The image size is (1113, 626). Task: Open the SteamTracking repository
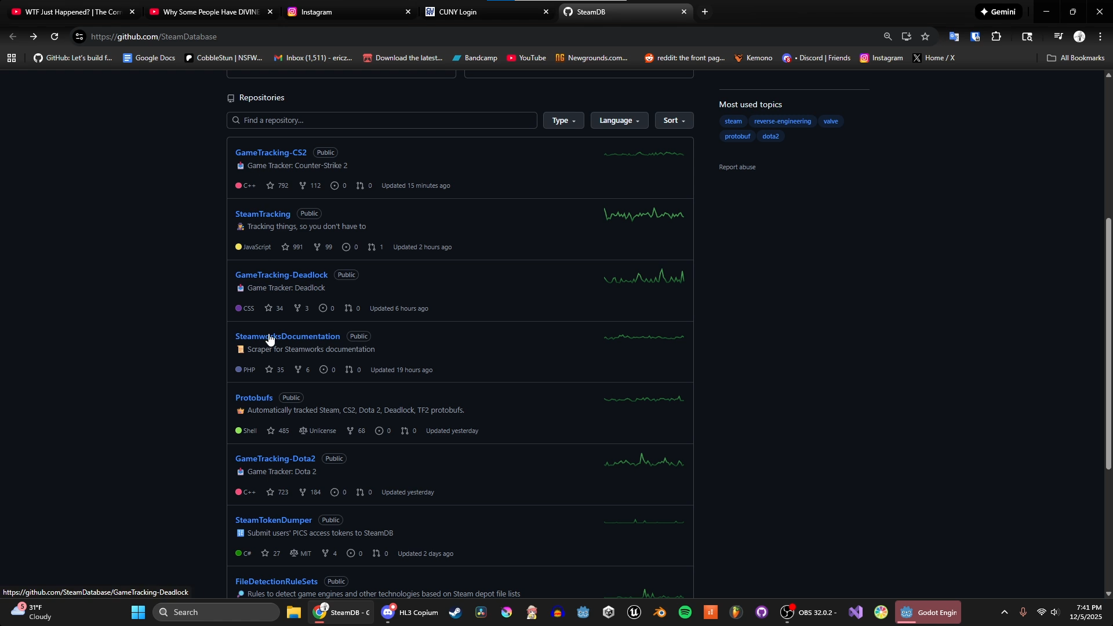[x=263, y=214]
